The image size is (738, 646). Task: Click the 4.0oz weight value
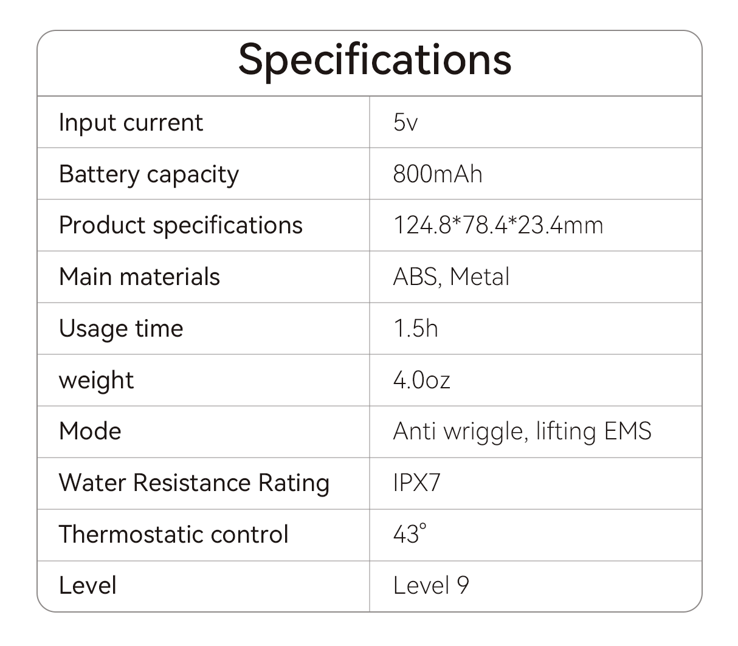[421, 380]
